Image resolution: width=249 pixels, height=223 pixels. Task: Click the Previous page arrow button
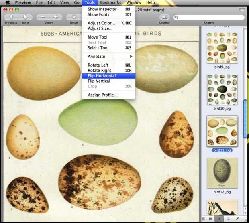click(x=11, y=17)
